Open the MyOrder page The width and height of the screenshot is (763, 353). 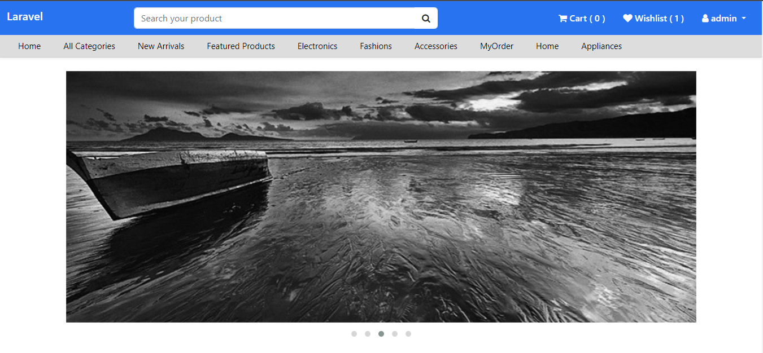click(x=496, y=46)
